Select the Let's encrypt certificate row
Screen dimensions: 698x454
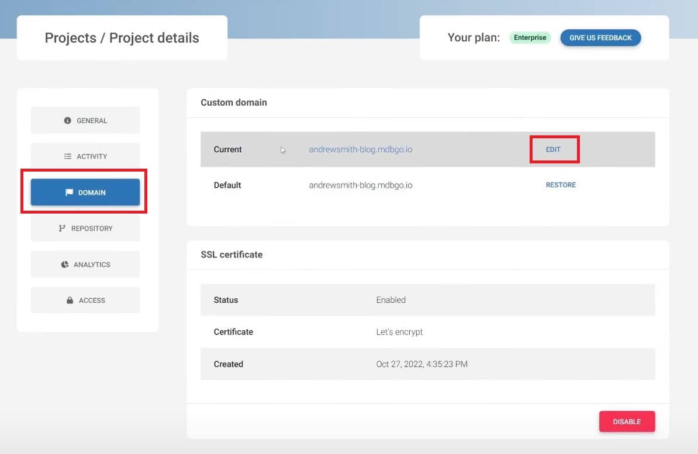pyautogui.click(x=427, y=332)
